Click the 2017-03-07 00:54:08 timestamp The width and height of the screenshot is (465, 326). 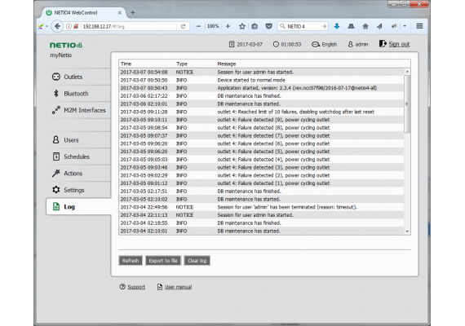(144, 72)
